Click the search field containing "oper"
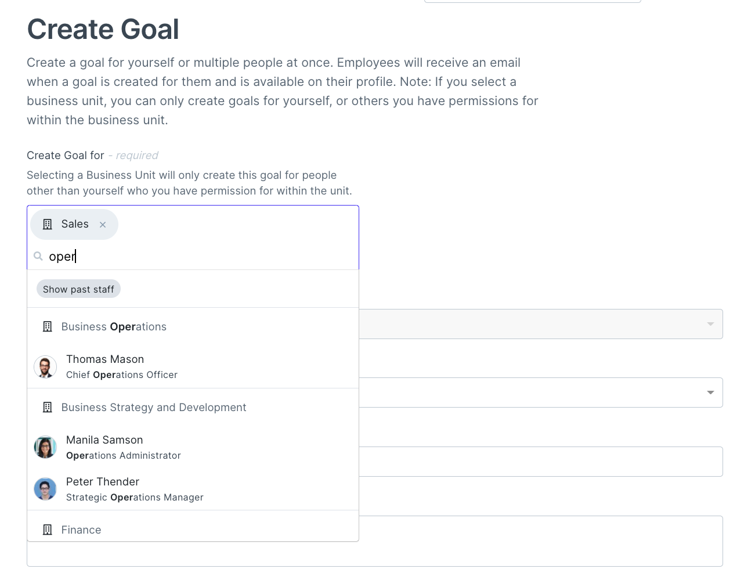 click(x=197, y=256)
